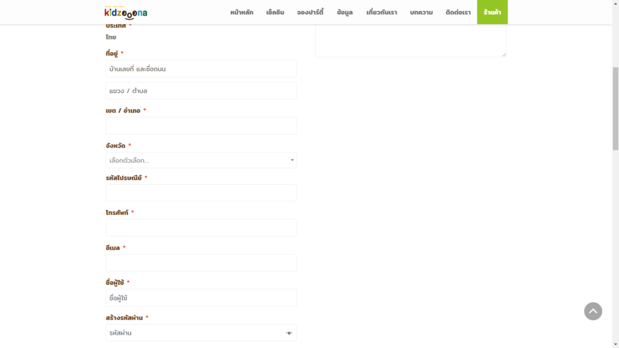Click the อีเมล email field

pos(201,263)
